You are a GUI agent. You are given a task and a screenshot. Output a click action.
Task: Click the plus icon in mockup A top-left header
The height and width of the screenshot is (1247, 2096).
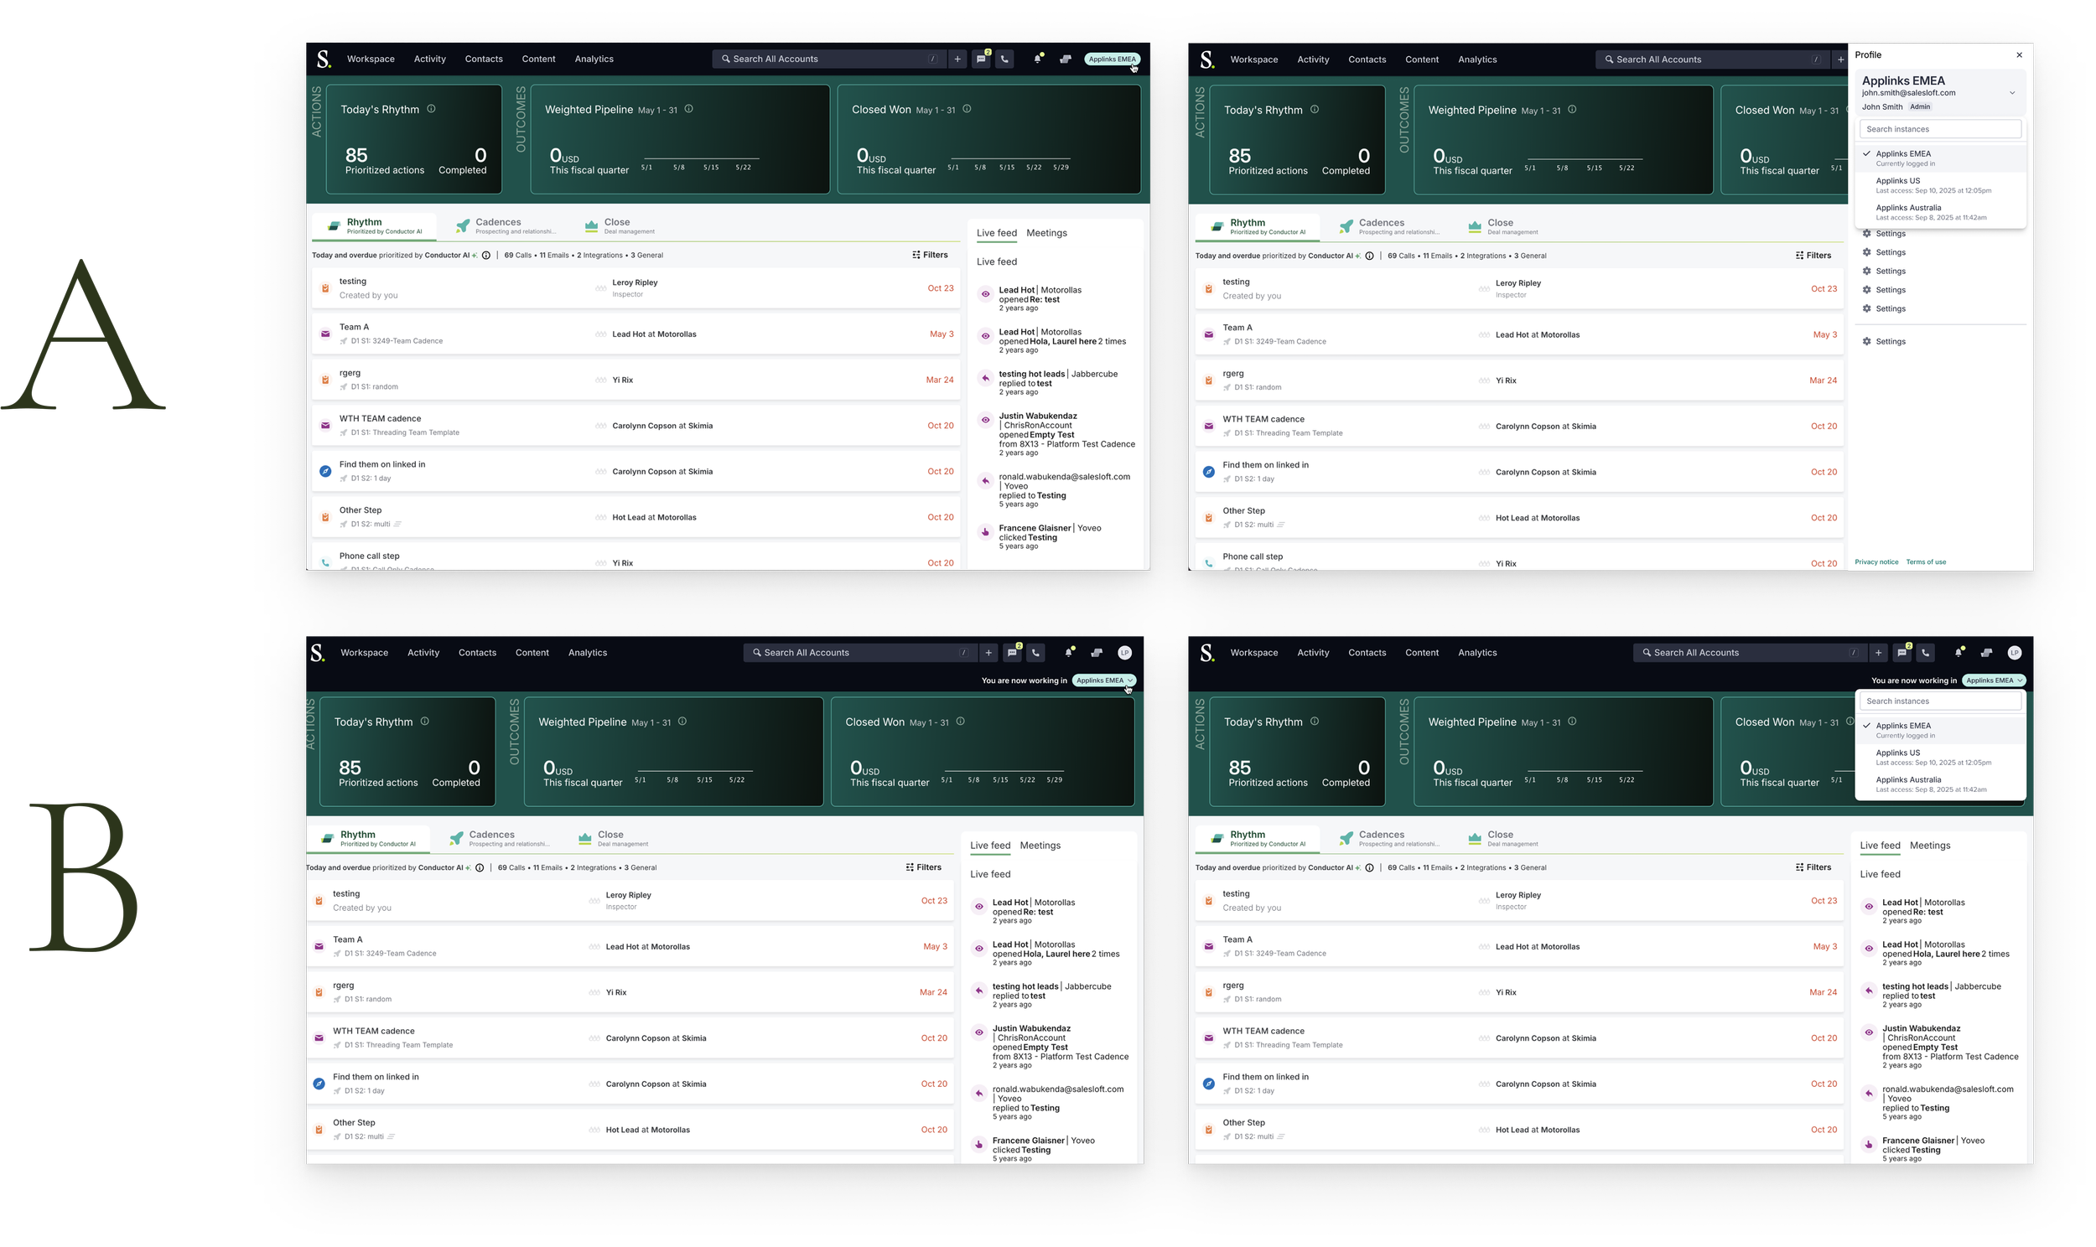coord(957,59)
